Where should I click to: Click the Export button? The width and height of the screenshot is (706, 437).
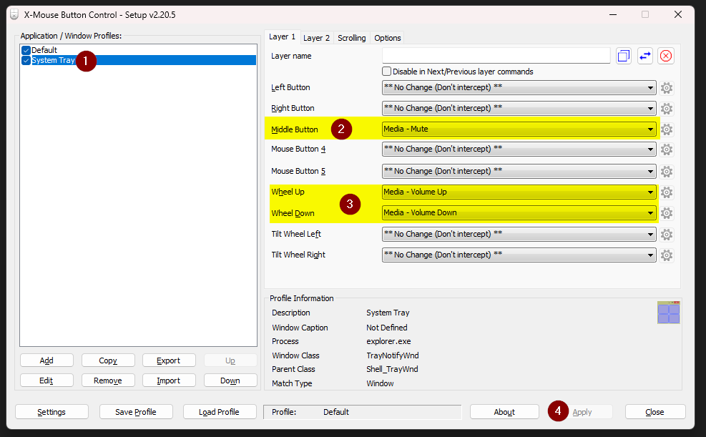click(169, 360)
